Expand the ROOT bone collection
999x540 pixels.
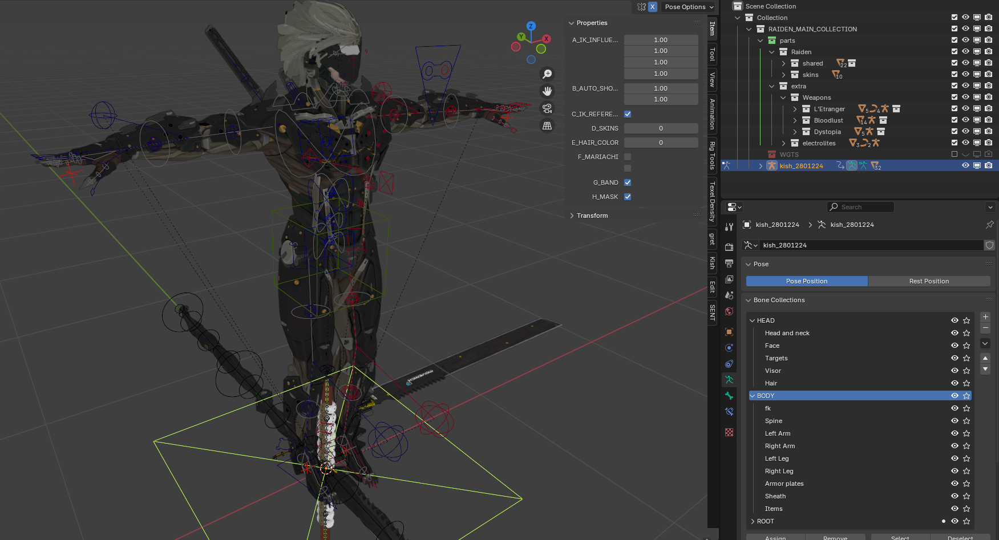[x=753, y=521]
